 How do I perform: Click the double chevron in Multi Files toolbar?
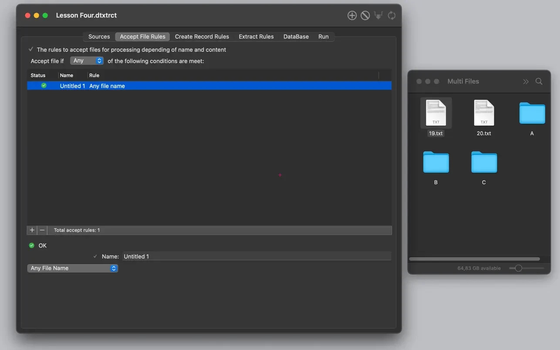pyautogui.click(x=526, y=81)
